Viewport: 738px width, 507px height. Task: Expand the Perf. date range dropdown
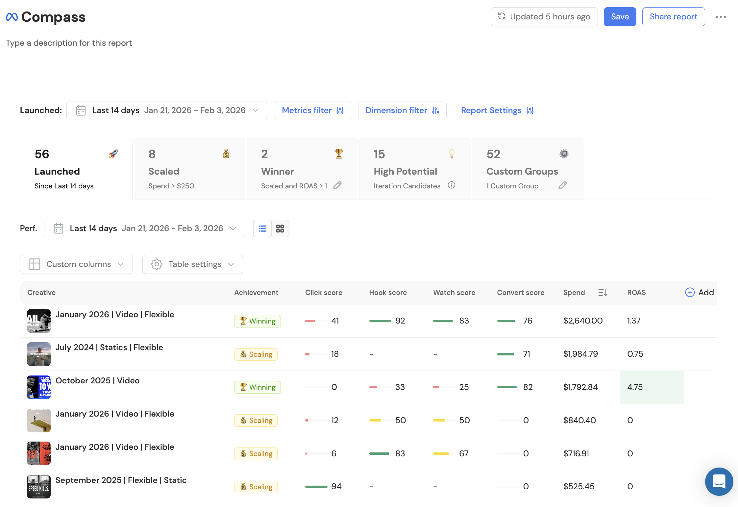(144, 229)
